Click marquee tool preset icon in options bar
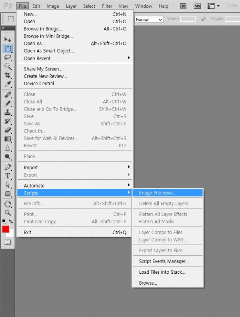 tap(10, 19)
